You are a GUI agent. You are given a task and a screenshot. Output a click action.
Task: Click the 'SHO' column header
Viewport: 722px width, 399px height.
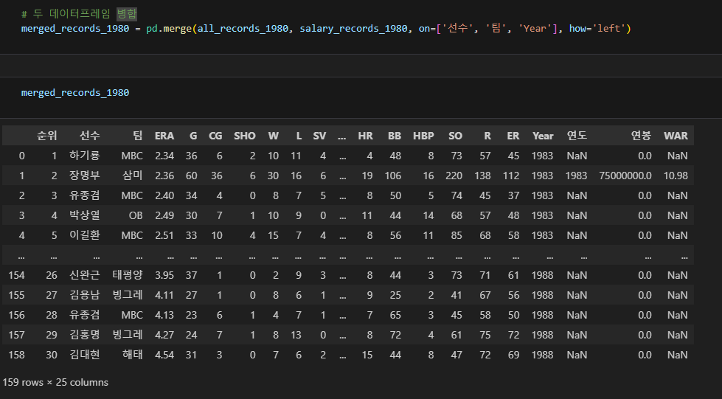pyautogui.click(x=245, y=136)
